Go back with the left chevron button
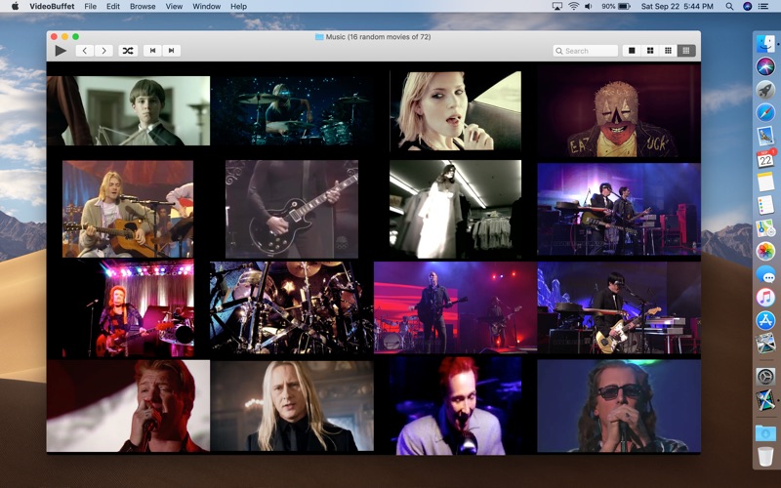Viewport: 781px width, 488px height. (85, 51)
